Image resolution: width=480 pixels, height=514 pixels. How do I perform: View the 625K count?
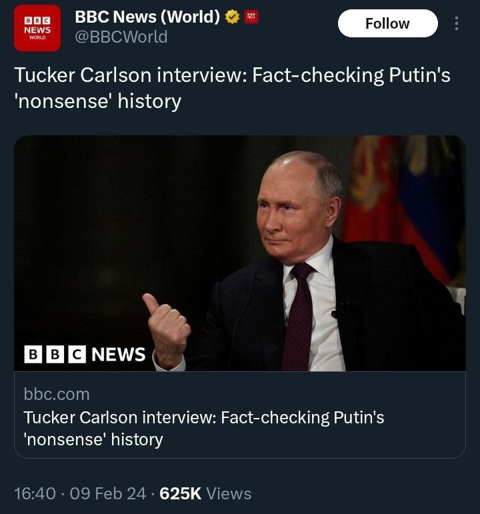coord(180,494)
